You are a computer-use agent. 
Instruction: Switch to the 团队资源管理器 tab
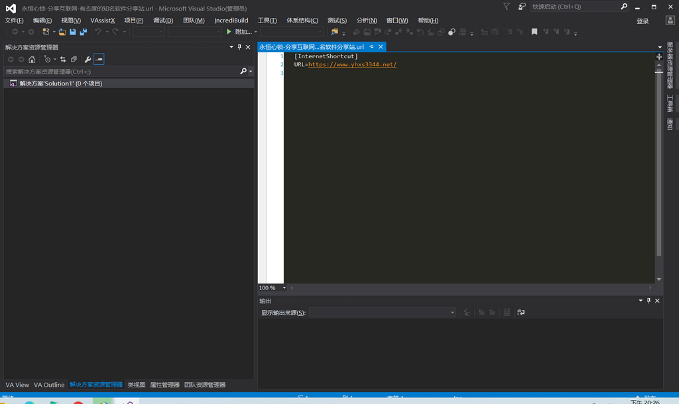pos(205,385)
